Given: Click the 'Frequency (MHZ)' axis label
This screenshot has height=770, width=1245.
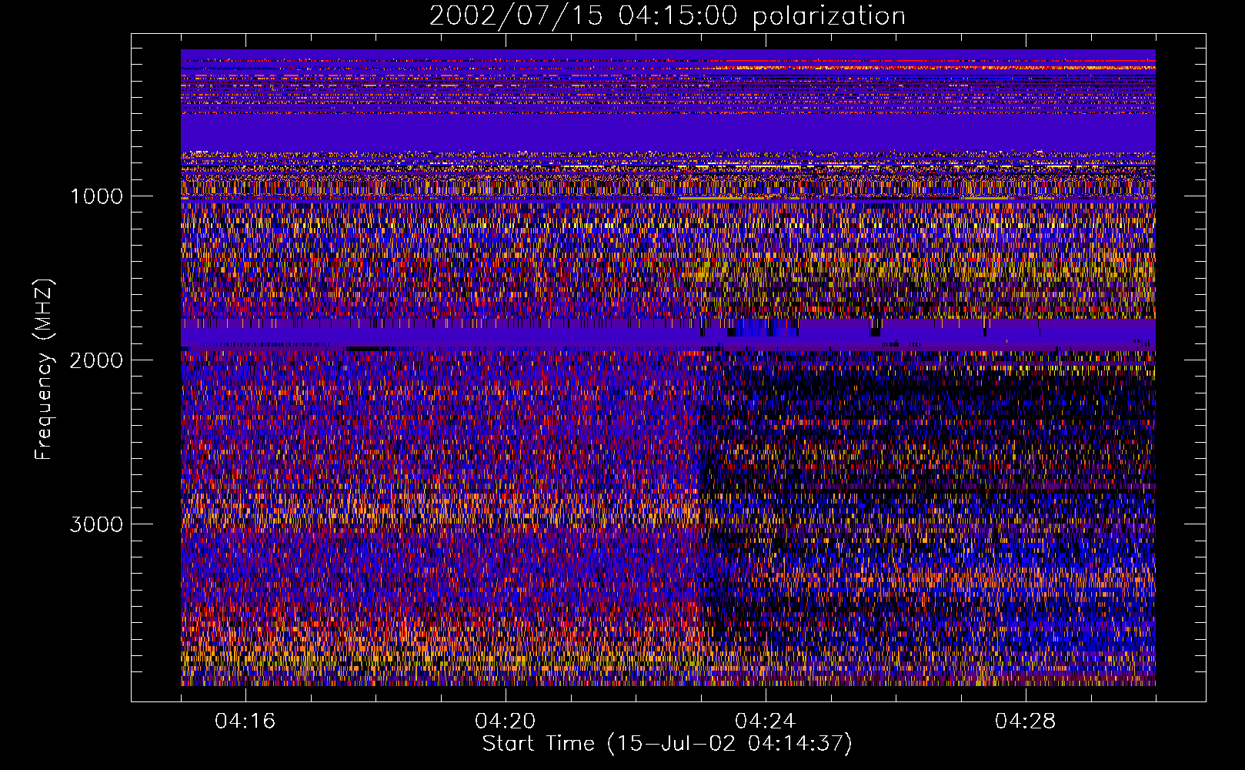Looking at the screenshot, I should pos(44,370).
